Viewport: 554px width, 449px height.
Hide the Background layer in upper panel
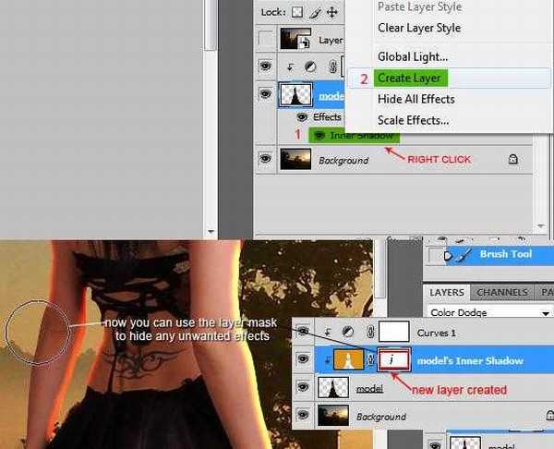(x=266, y=159)
